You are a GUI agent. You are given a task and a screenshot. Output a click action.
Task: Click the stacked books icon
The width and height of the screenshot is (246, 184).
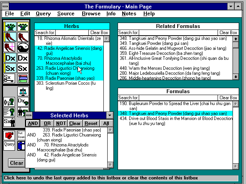tap(23, 79)
